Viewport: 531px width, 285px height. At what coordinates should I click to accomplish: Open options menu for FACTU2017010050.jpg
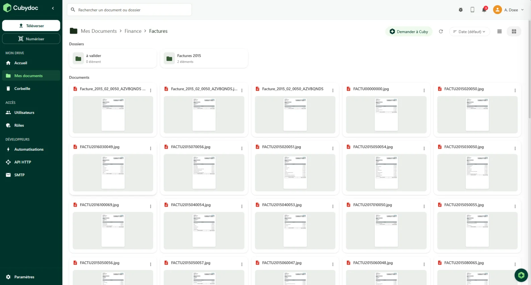(424, 206)
